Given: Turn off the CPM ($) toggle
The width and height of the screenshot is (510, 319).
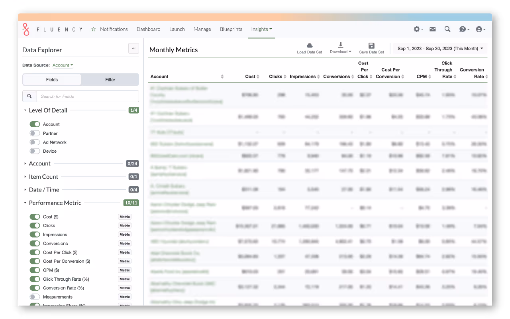Looking at the screenshot, I should tap(35, 270).
